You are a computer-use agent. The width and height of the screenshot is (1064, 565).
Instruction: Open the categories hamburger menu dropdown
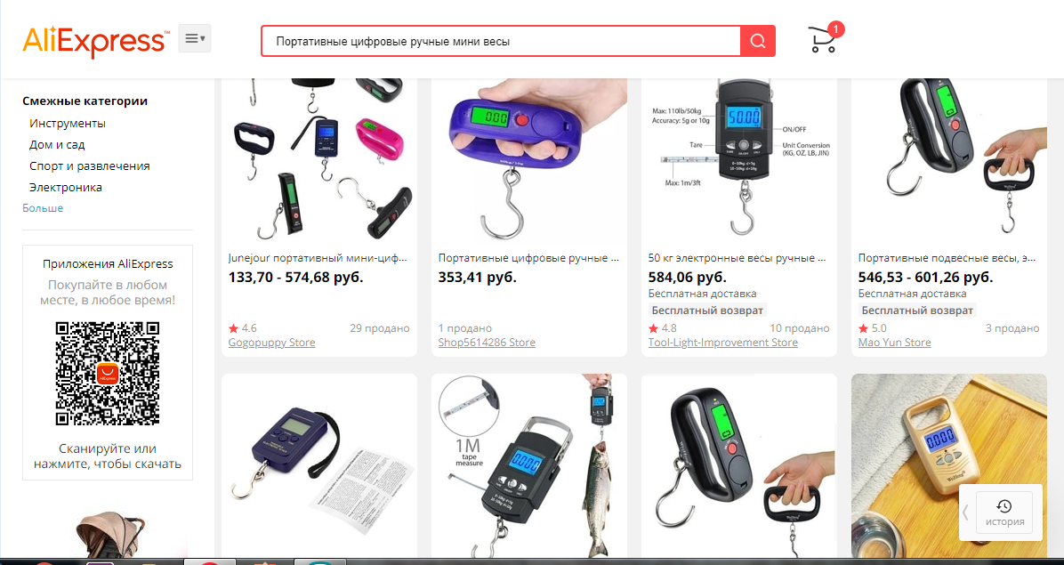click(x=195, y=38)
